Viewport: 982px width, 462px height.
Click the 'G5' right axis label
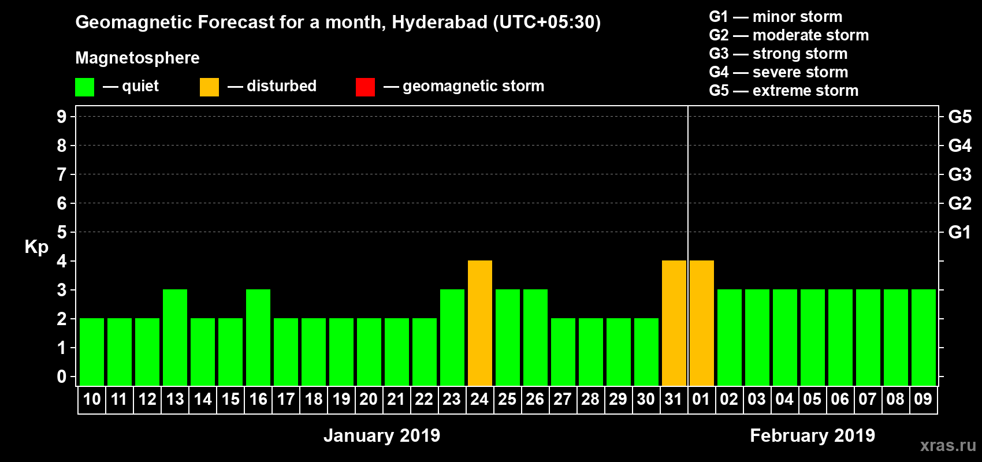click(x=960, y=117)
